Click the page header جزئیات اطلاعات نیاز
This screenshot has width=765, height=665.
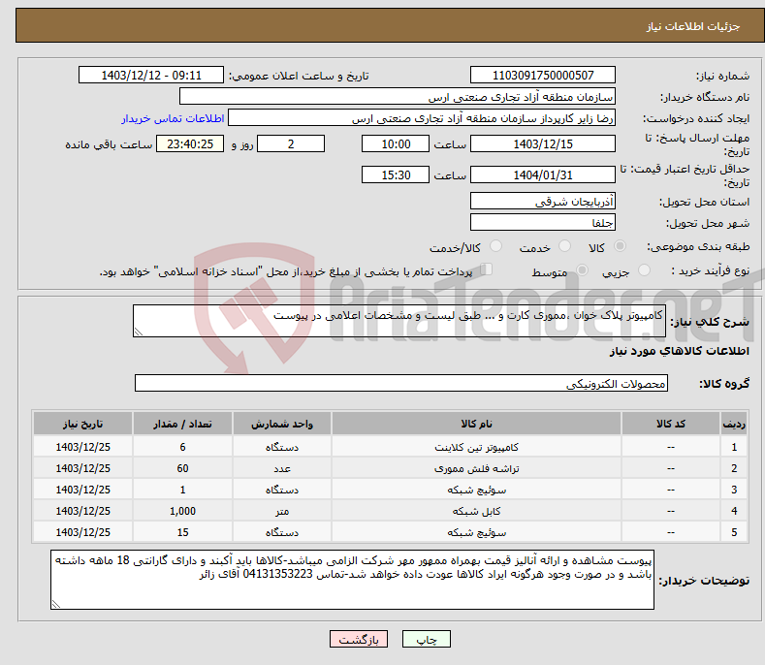click(x=693, y=26)
